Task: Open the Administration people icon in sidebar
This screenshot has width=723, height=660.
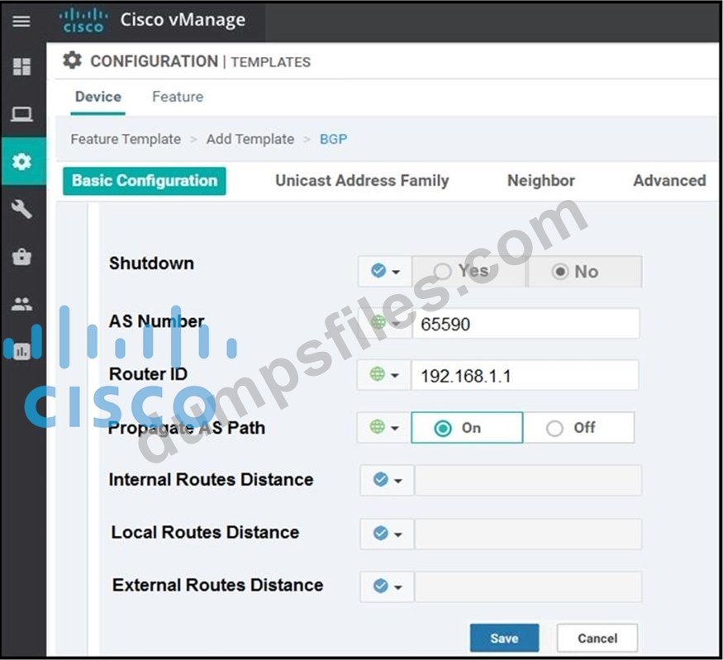Action: point(22,304)
